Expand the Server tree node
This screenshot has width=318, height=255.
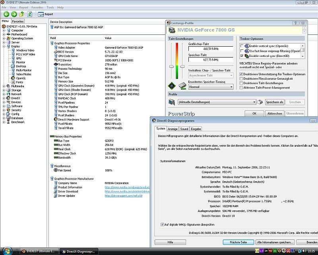click(x=4, y=43)
